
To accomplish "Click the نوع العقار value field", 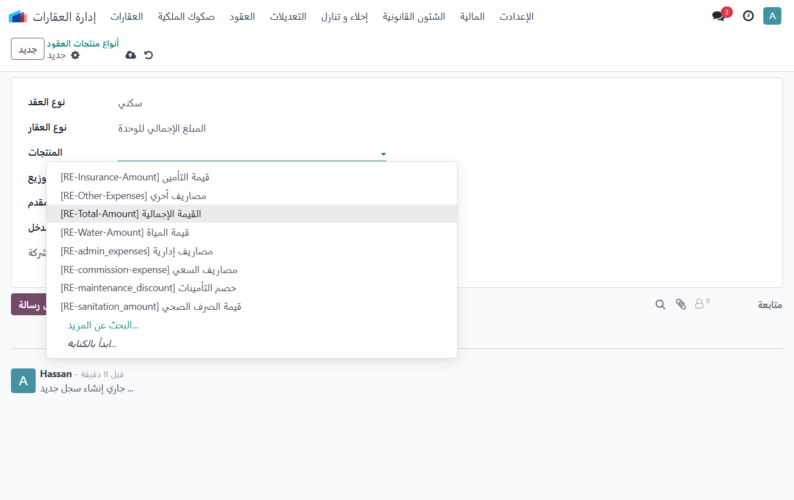I will pyautogui.click(x=162, y=128).
